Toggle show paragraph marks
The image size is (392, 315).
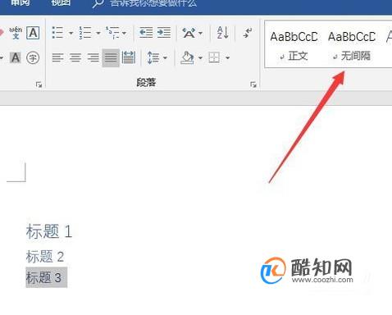[247, 33]
